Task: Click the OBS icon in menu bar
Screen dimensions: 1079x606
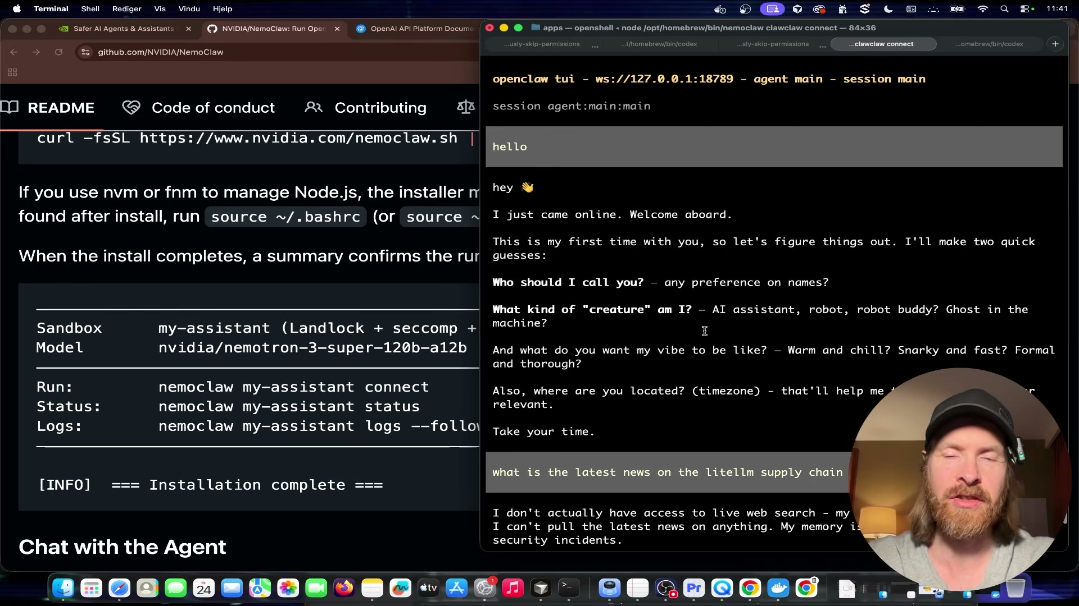Action: click(745, 9)
